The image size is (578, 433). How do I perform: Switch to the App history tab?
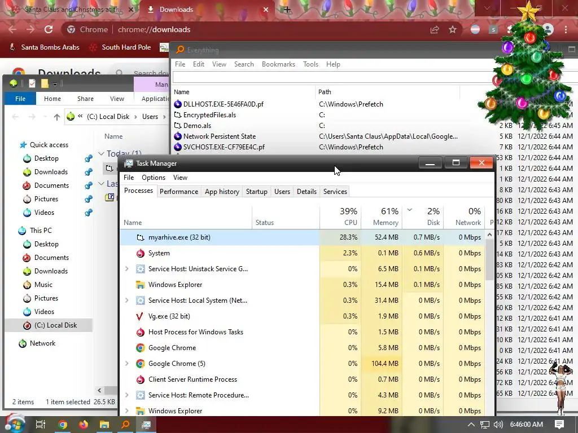[x=222, y=192]
